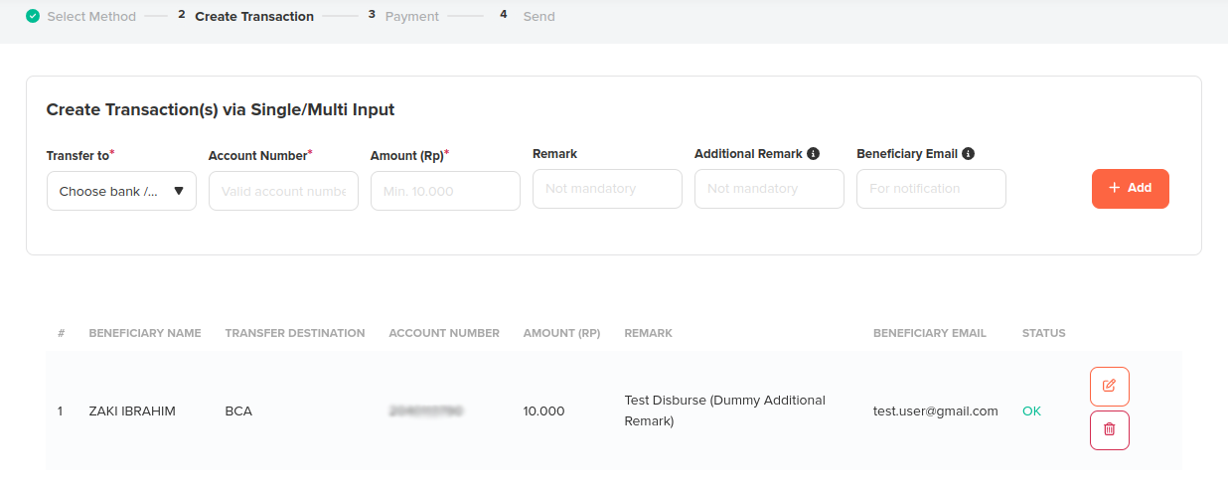
Task: Delete the transaction using the trash icon
Action: (1109, 430)
